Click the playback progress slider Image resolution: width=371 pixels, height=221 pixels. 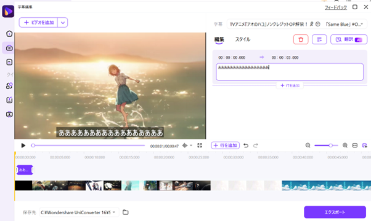coord(88,145)
